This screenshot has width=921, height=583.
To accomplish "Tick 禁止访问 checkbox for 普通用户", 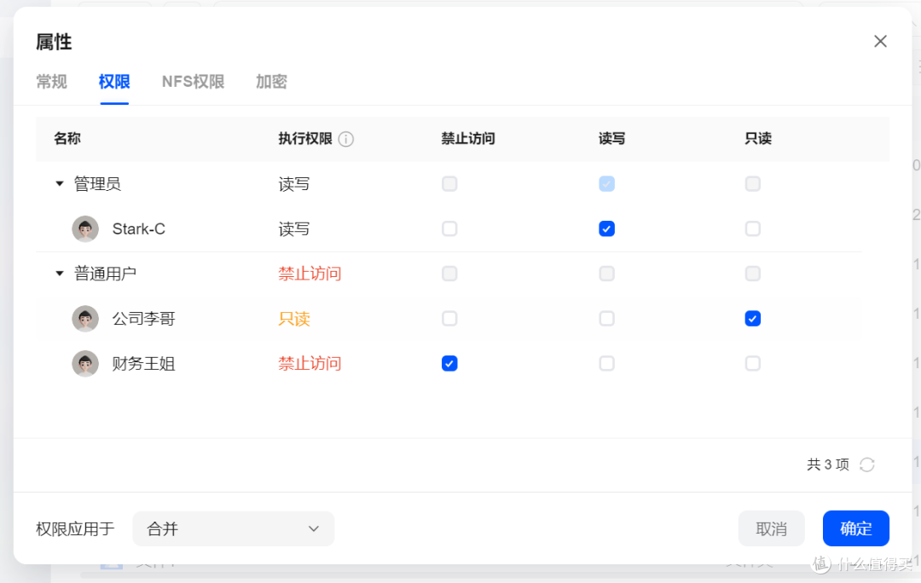I will pos(449,274).
